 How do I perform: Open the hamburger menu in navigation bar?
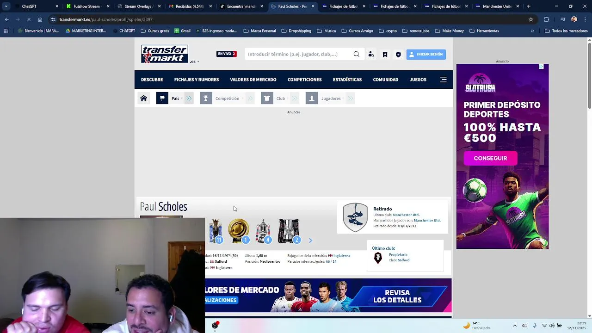click(444, 80)
